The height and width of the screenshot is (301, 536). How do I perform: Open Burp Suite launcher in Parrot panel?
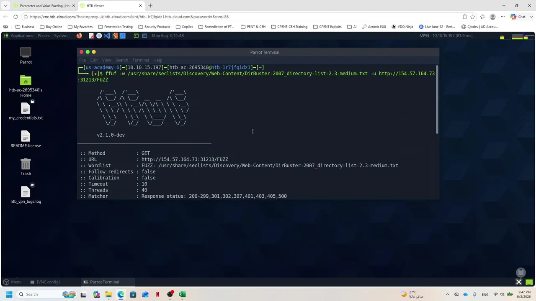coord(115,36)
